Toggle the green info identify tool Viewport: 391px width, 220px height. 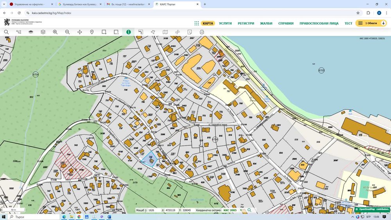pyautogui.click(x=128, y=32)
